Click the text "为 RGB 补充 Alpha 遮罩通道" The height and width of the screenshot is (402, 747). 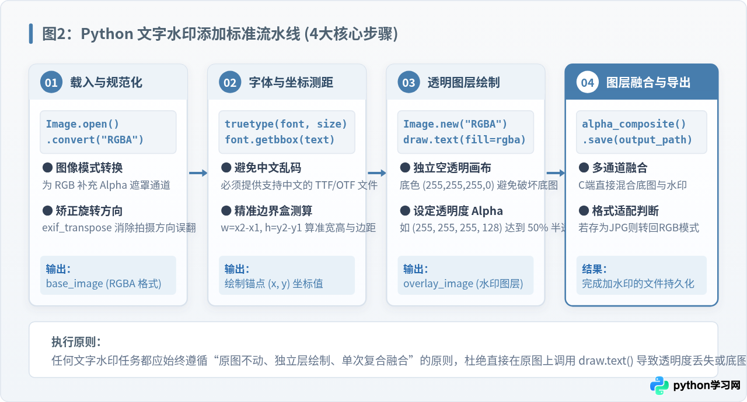106,185
